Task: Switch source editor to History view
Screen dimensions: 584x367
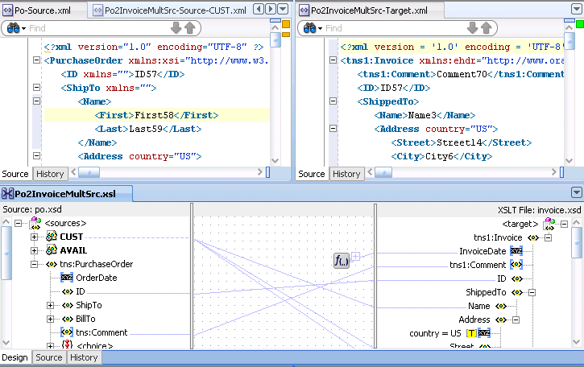Action: click(x=50, y=174)
